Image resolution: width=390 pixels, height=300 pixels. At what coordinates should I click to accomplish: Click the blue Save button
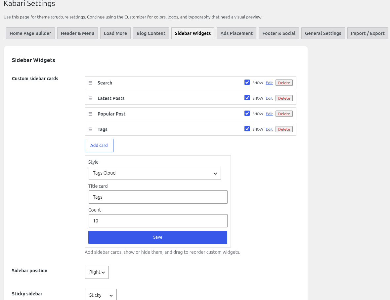(158, 237)
